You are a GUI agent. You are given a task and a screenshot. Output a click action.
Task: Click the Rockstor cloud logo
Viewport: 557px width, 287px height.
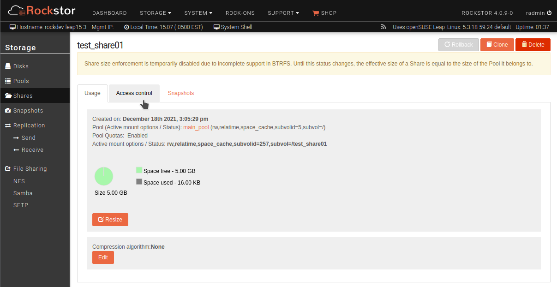coord(42,10)
